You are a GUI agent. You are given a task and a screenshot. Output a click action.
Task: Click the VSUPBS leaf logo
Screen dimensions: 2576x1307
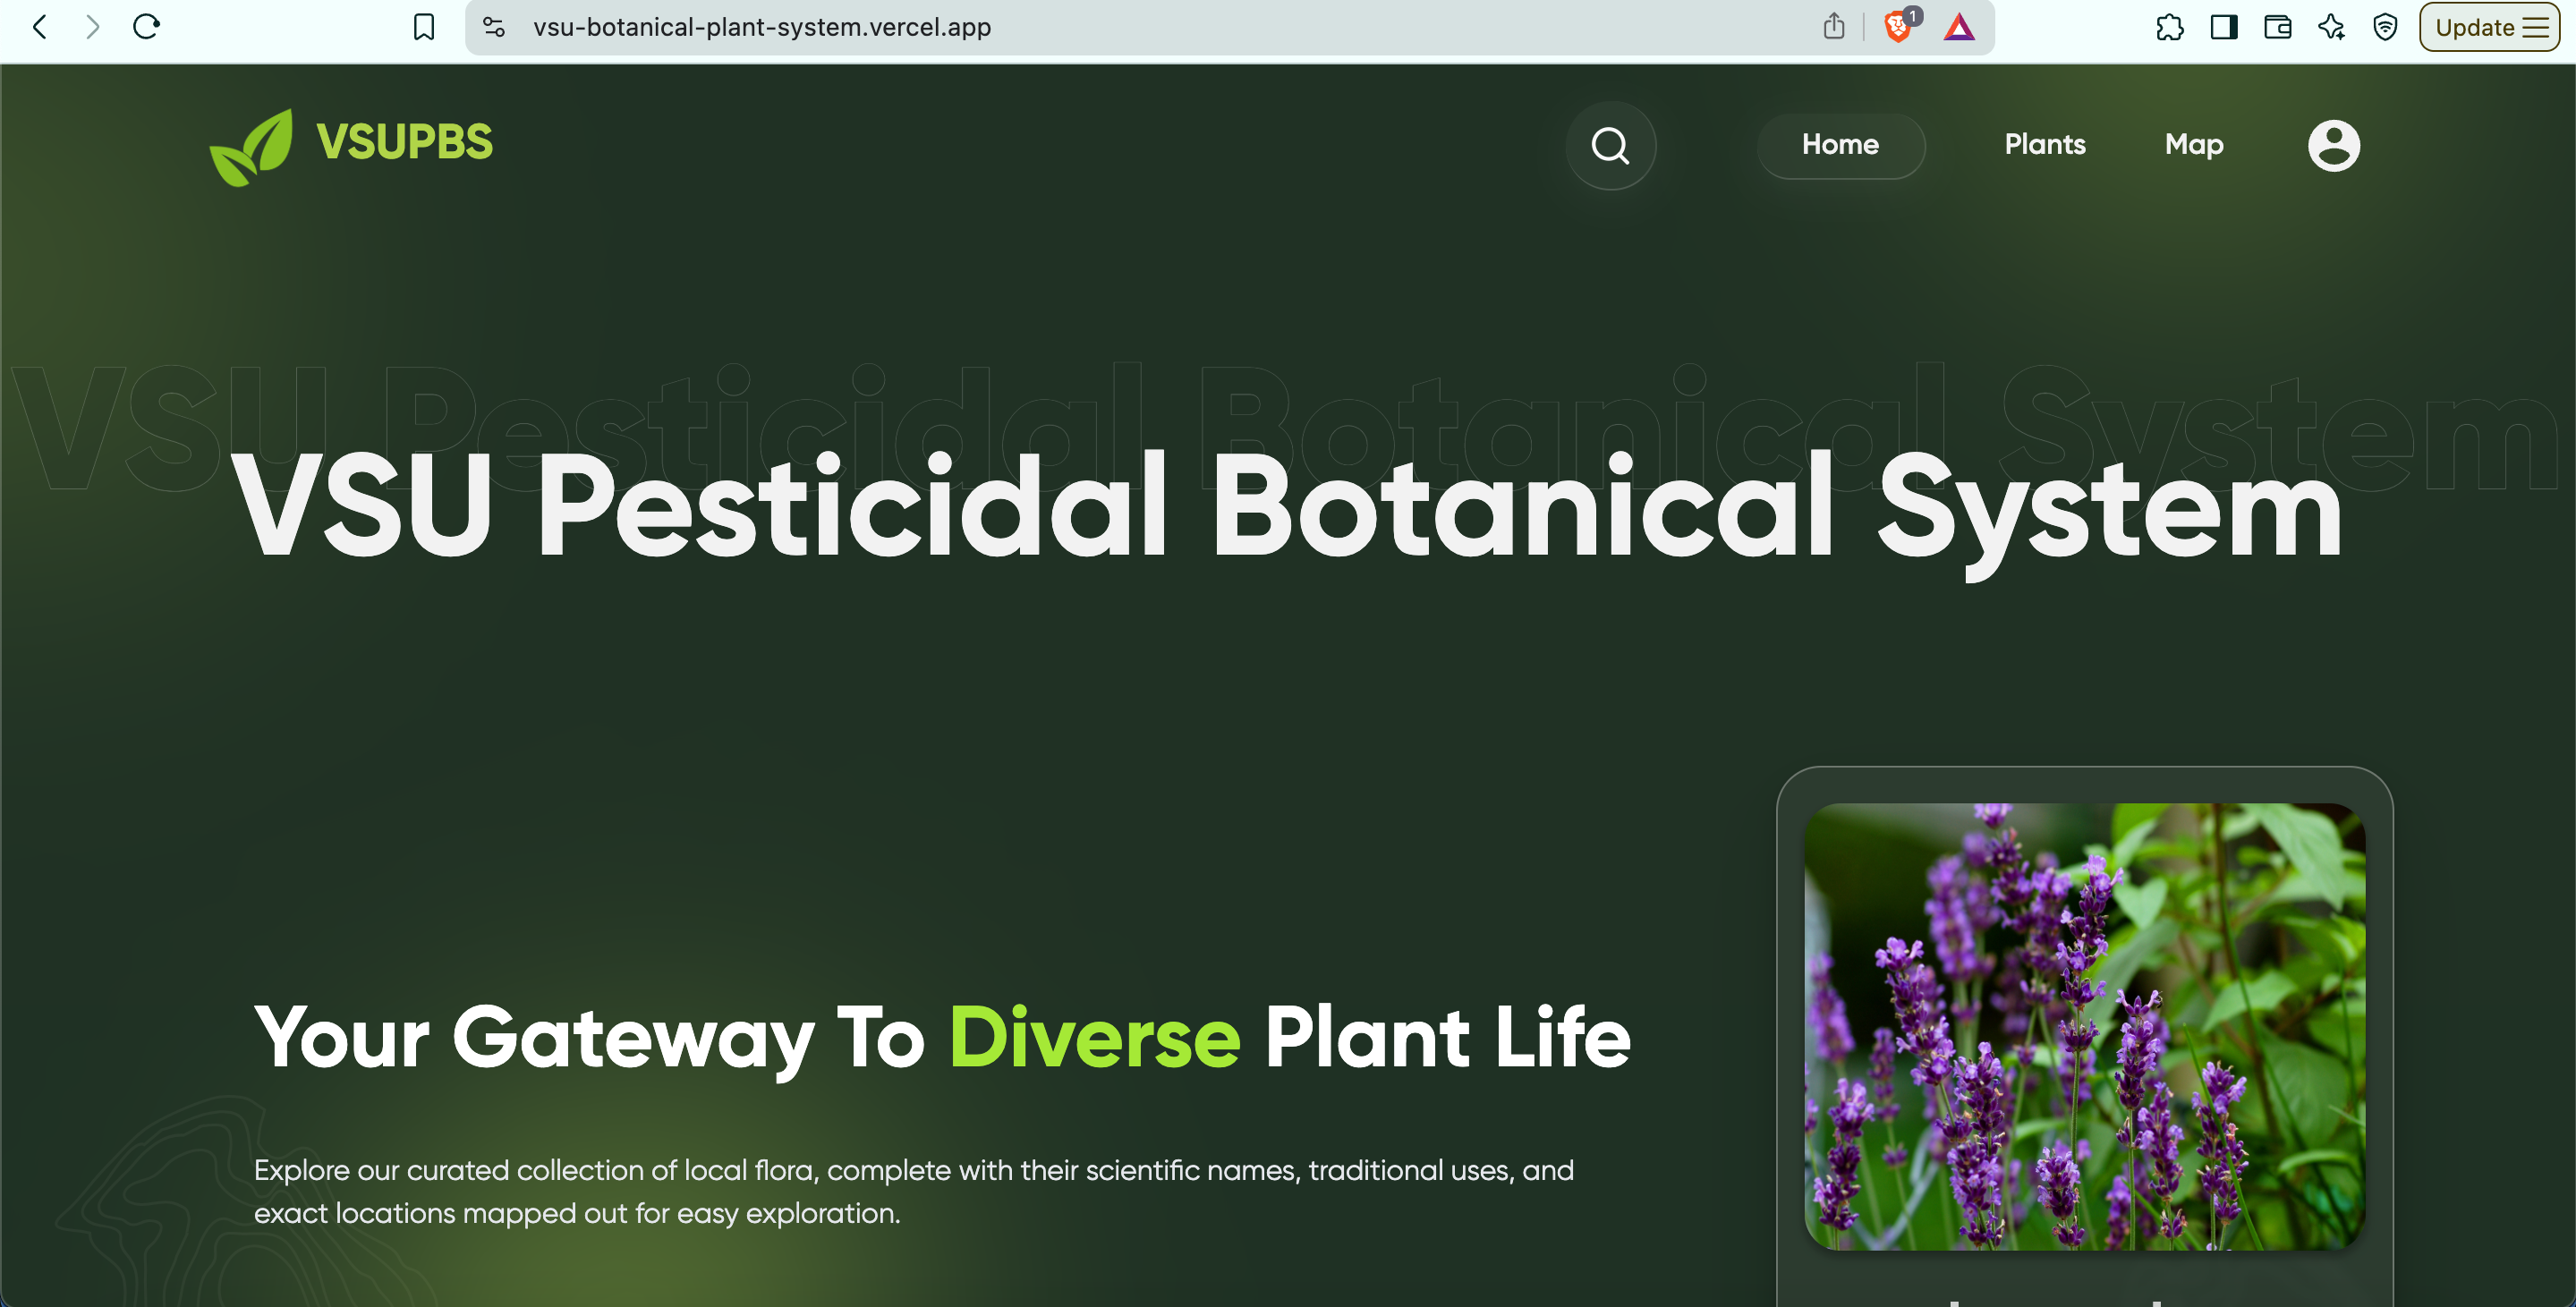(251, 147)
